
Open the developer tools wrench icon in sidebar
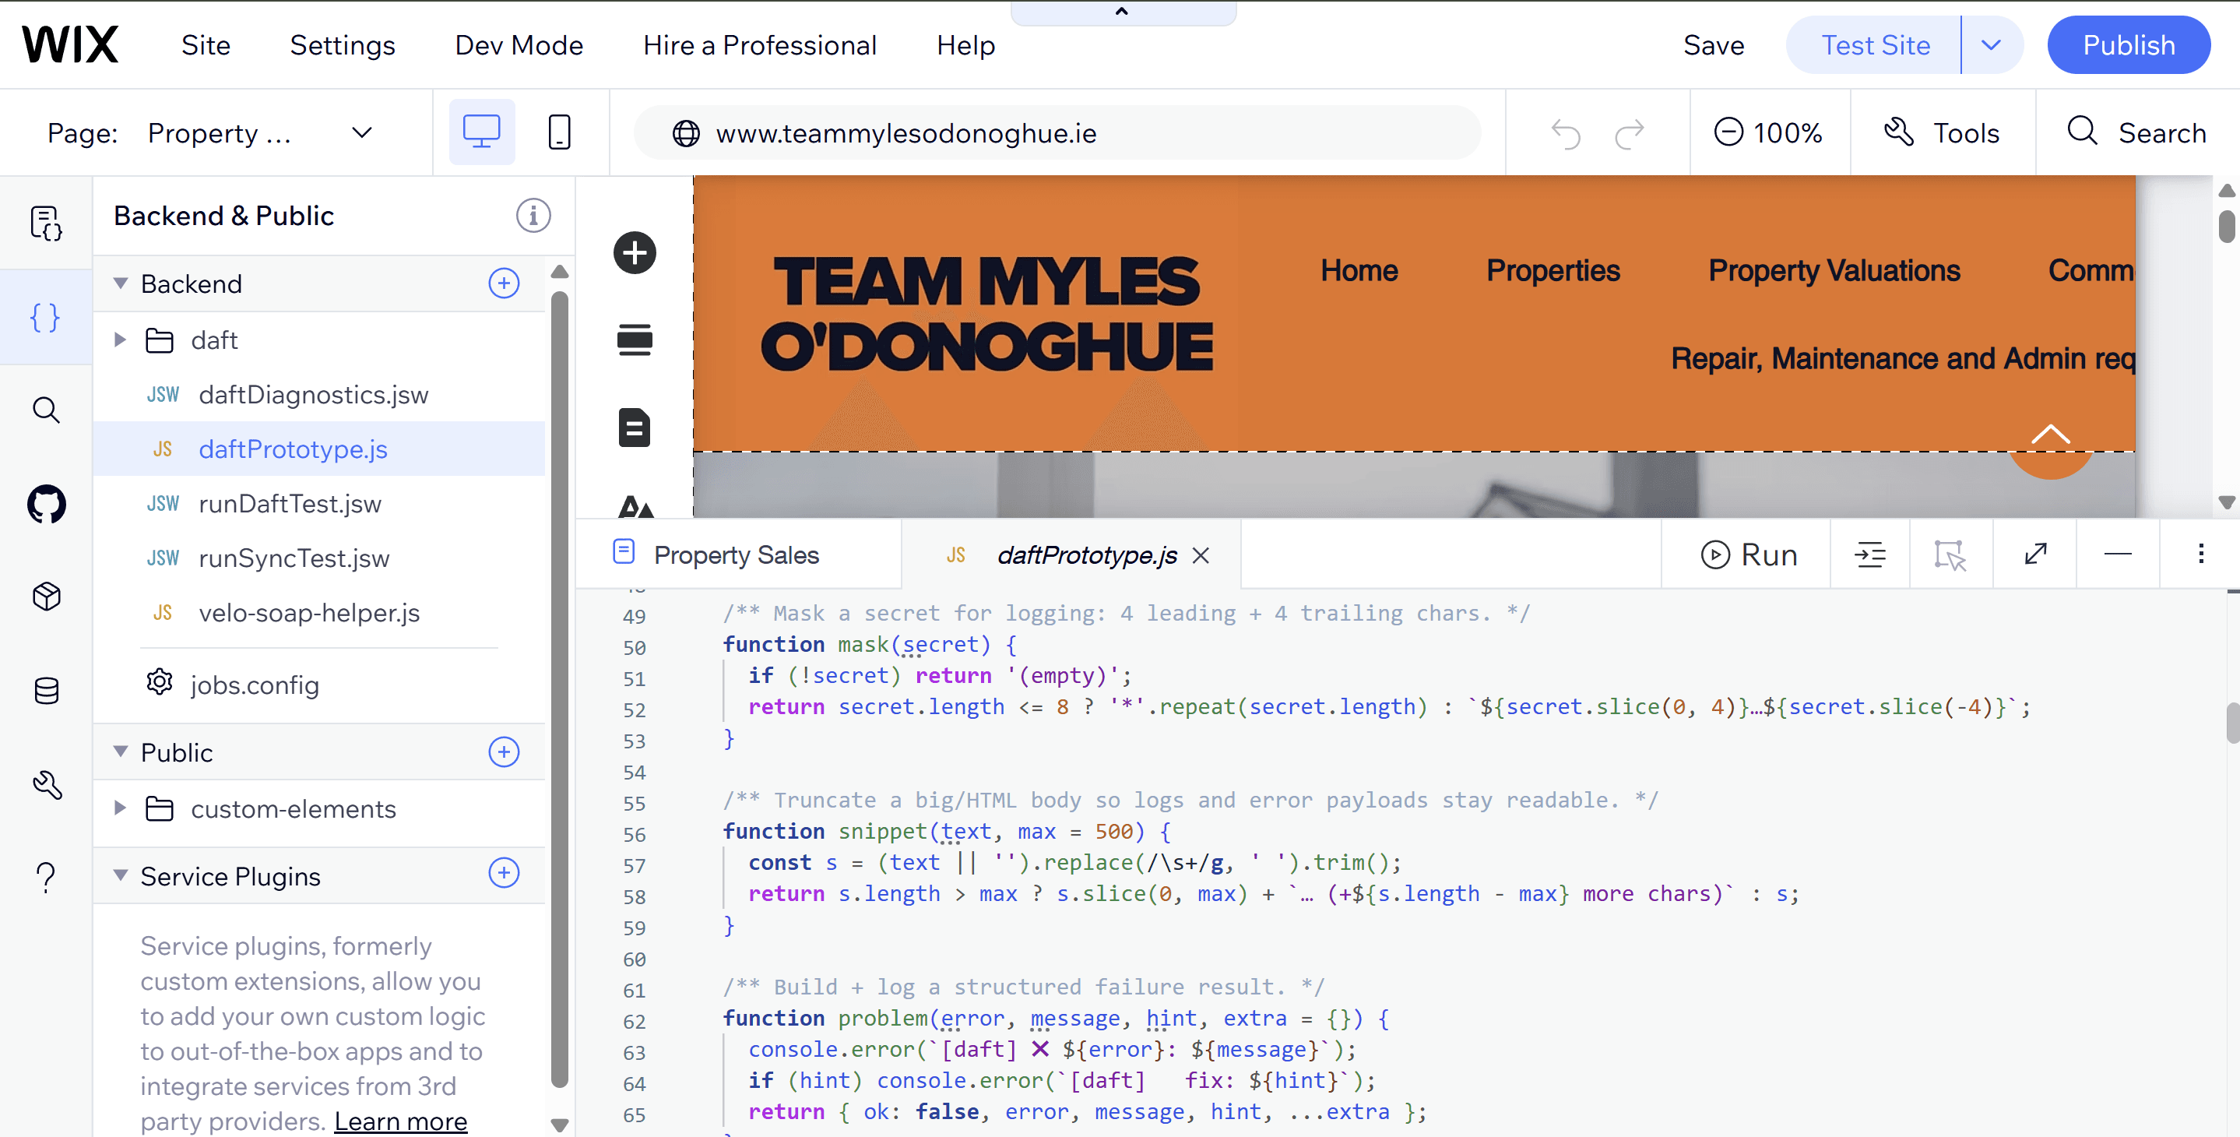coord(46,785)
